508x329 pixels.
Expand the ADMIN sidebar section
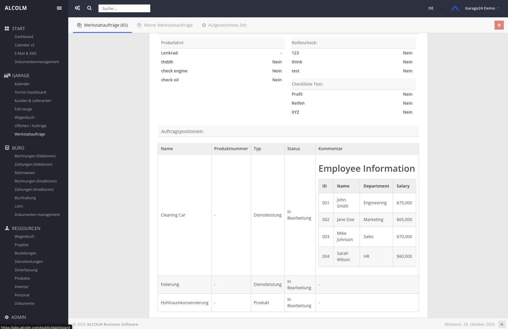pyautogui.click(x=18, y=317)
